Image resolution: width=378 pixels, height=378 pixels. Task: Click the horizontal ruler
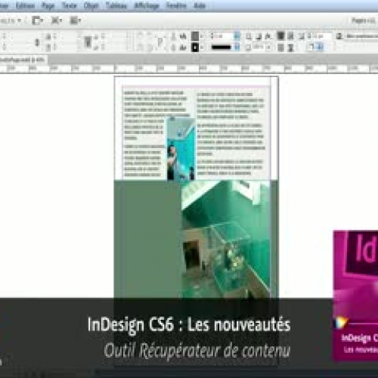tap(189, 69)
